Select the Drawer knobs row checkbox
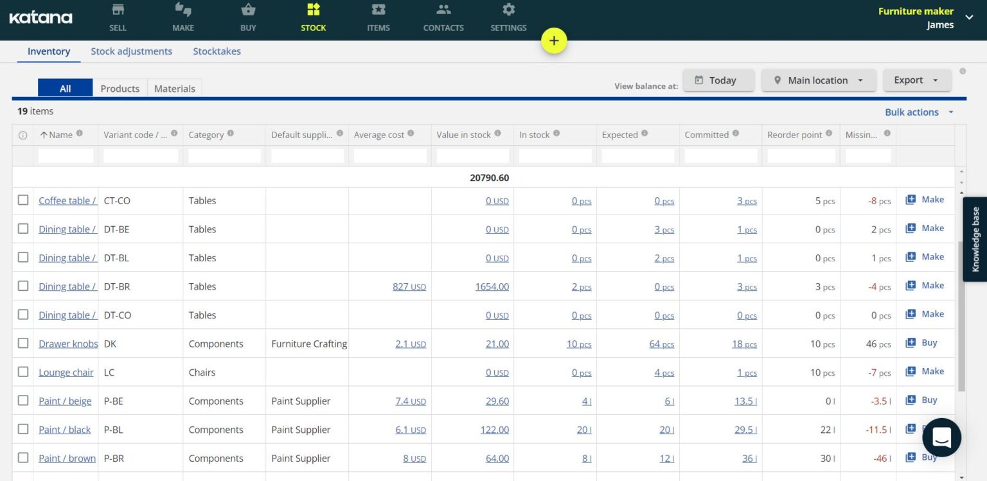The image size is (987, 481). 23,344
